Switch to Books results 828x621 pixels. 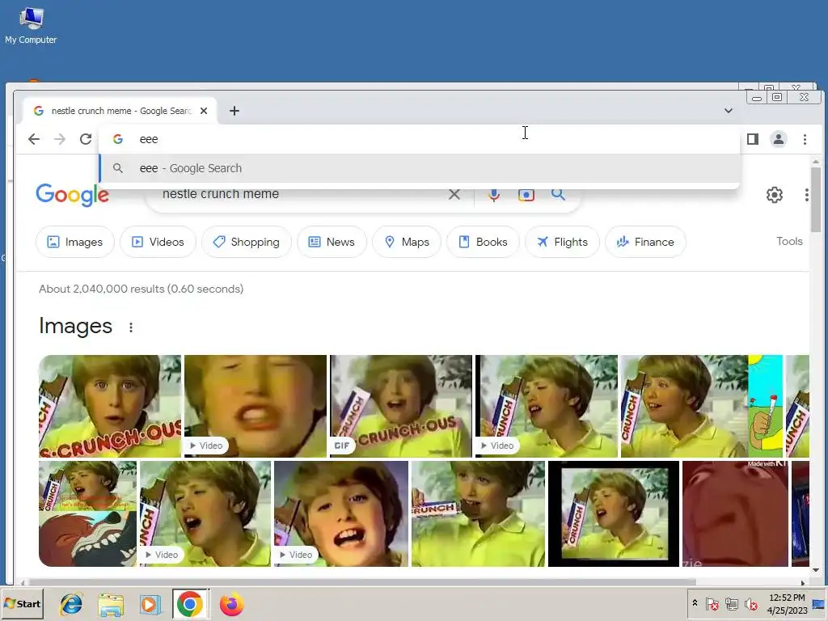(484, 242)
